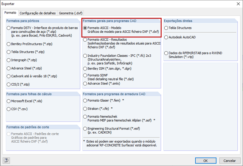Switch to Configuração de detalhes tab
This screenshot has height=166, width=243.
tap(38, 13)
